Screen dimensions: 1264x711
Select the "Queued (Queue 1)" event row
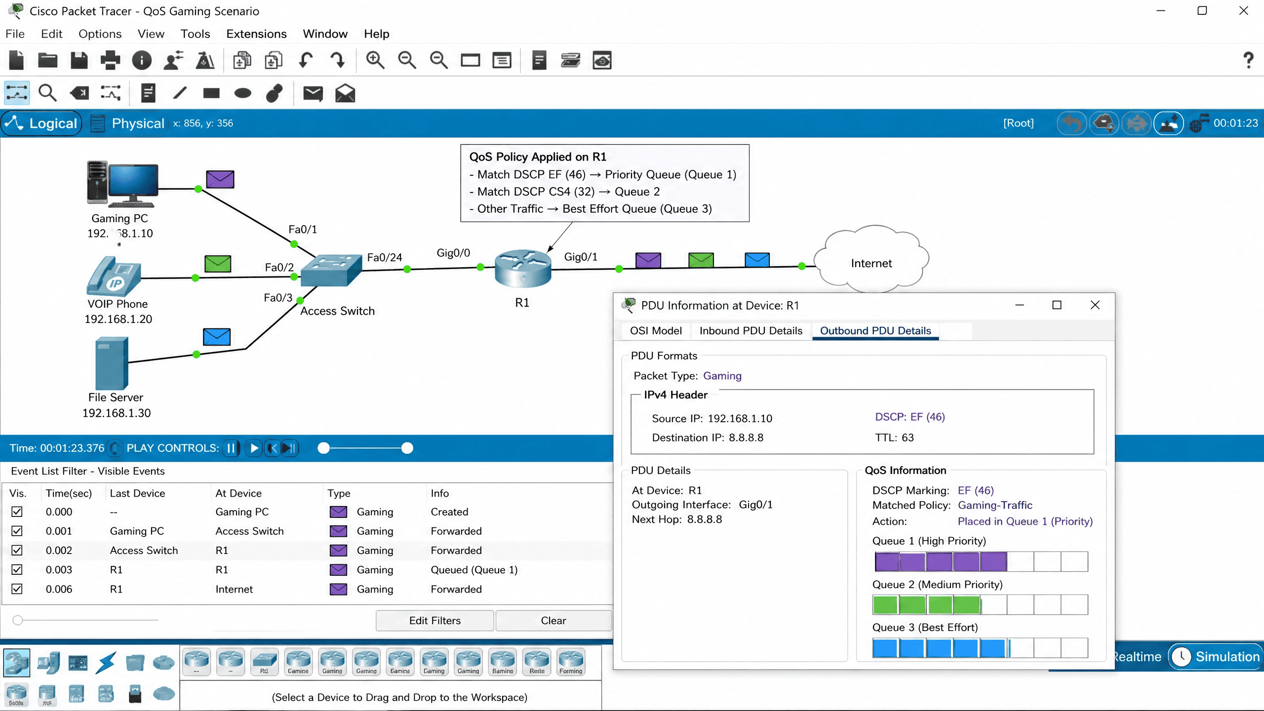(307, 569)
